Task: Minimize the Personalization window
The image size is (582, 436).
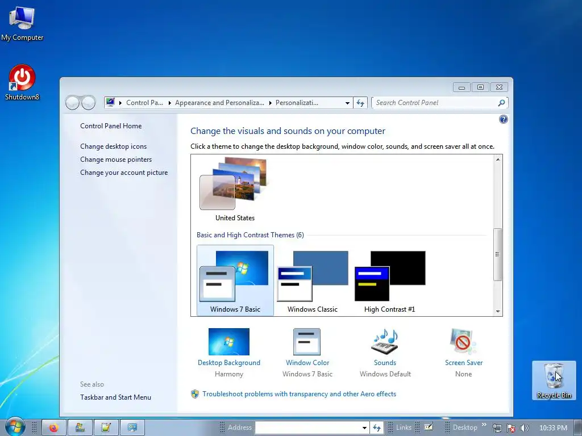Action: coord(462,87)
